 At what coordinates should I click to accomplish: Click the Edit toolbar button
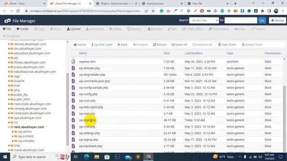(x=172, y=29)
